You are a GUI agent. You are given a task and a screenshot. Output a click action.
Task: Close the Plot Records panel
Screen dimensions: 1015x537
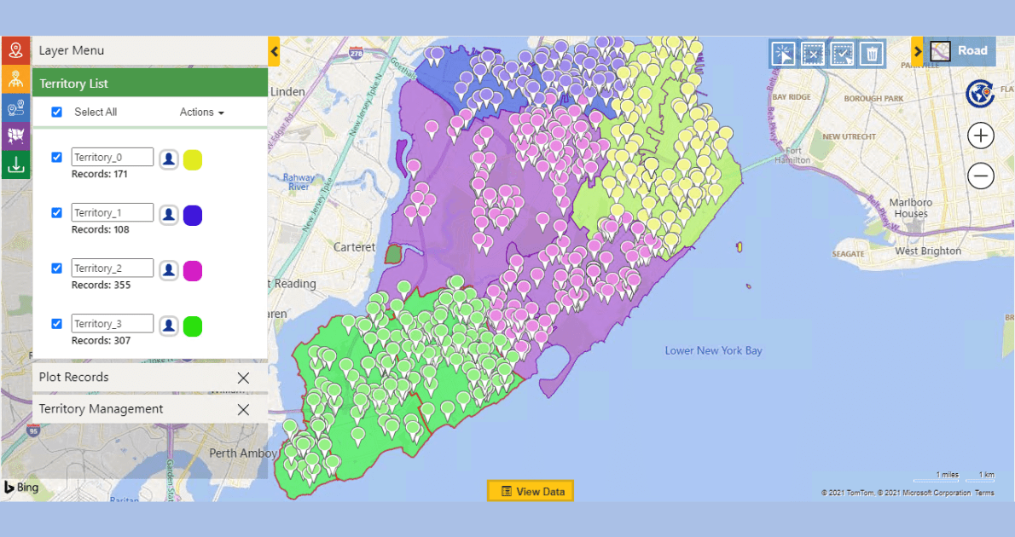[x=243, y=378]
